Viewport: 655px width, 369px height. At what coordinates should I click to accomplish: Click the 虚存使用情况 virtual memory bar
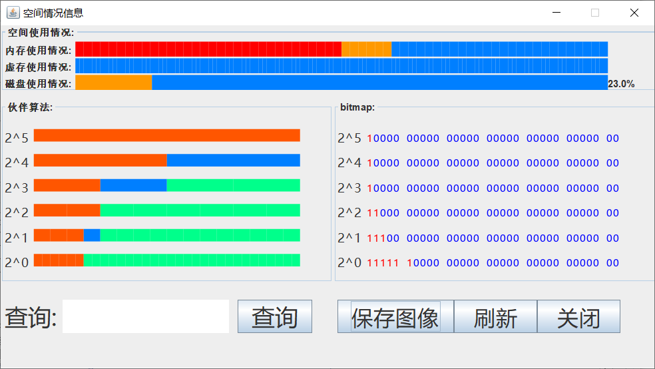(x=341, y=66)
